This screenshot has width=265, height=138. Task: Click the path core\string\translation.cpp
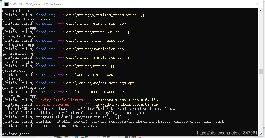[x=95, y=49]
